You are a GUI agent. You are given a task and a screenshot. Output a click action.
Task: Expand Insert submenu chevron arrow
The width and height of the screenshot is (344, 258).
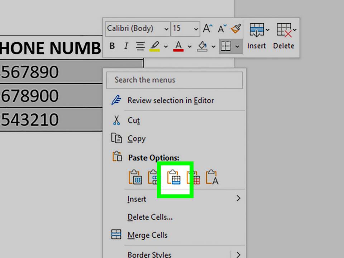[x=239, y=198]
